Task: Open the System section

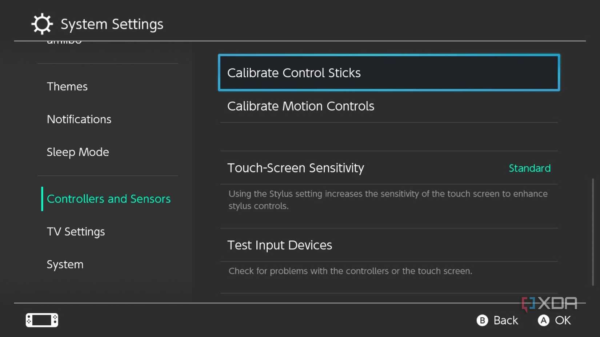Action: pyautogui.click(x=65, y=264)
